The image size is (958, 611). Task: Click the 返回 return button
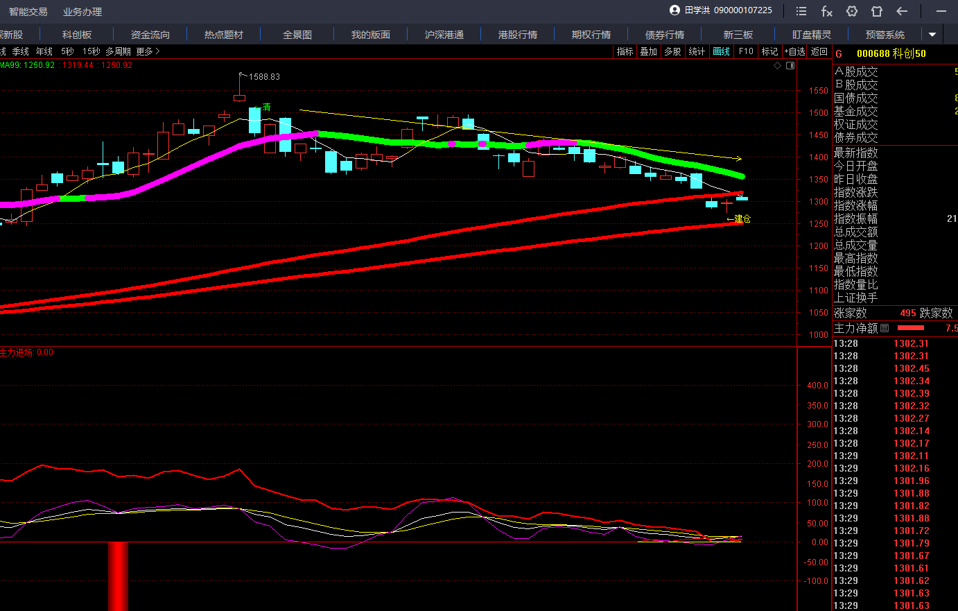(x=819, y=51)
